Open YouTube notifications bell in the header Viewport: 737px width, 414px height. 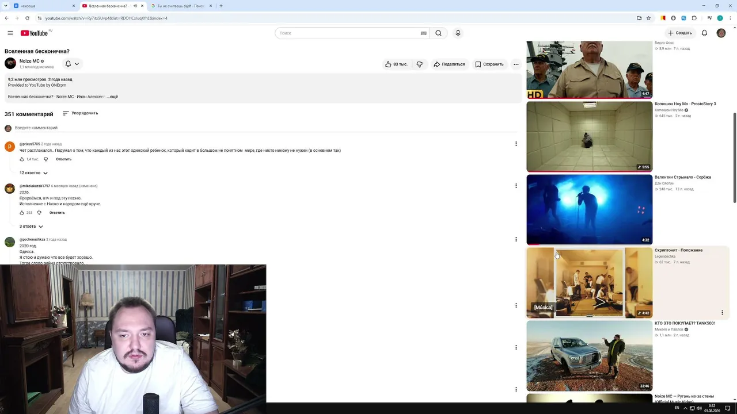pos(704,33)
